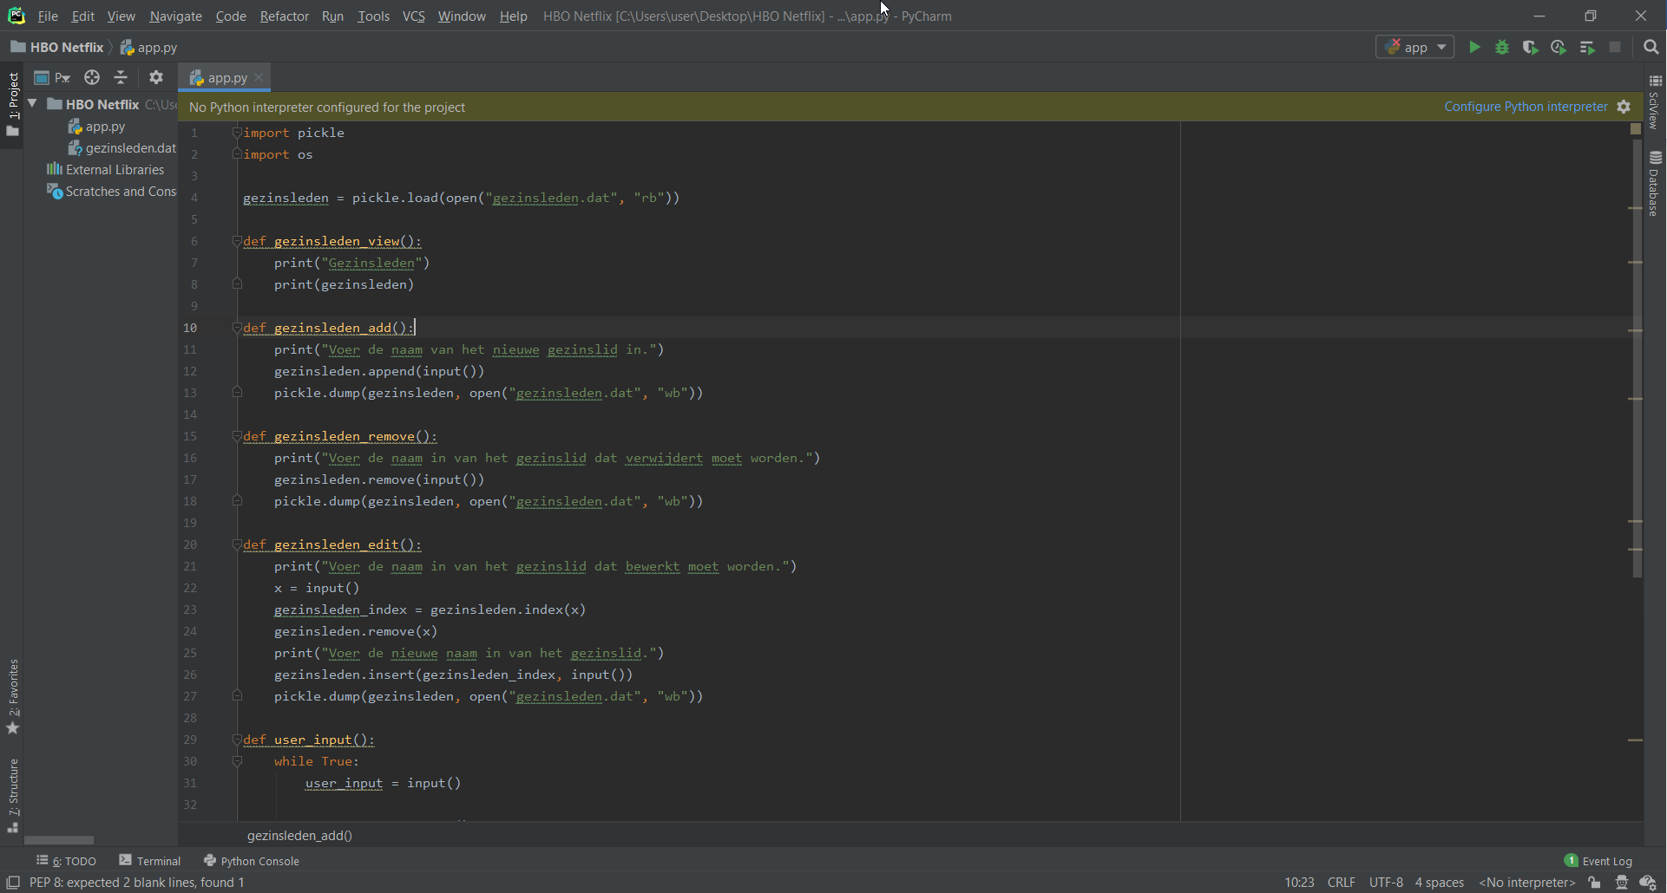
Task: Run app with Coverage icon
Action: click(1530, 48)
